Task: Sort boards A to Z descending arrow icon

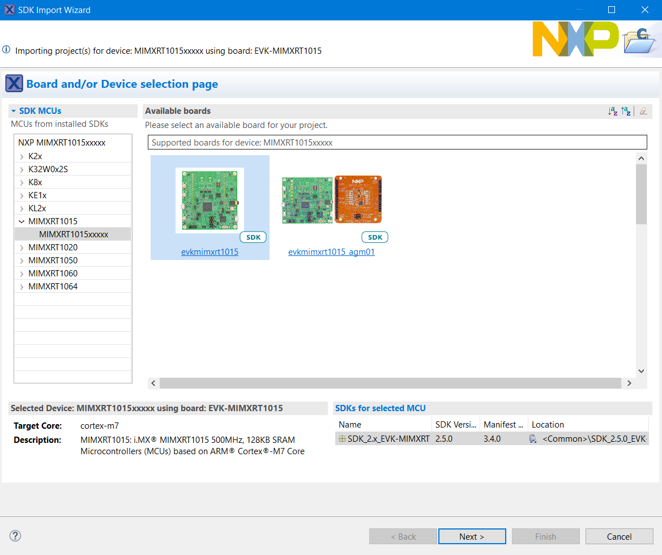Action: click(613, 111)
